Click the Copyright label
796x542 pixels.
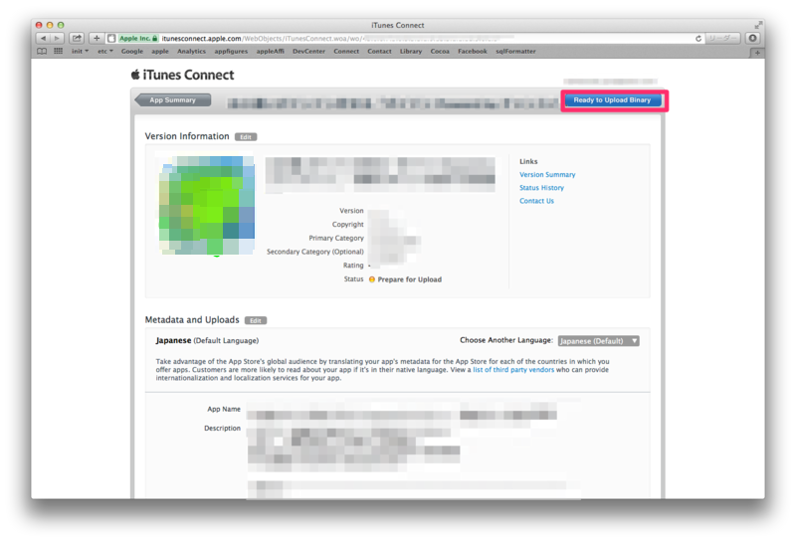pyautogui.click(x=347, y=225)
